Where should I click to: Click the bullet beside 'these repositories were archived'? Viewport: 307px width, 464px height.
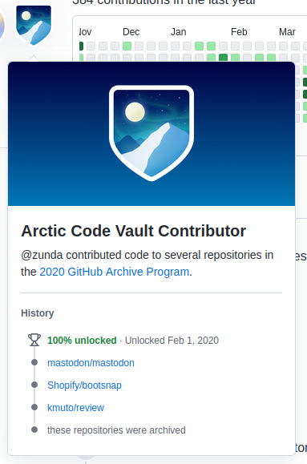(34, 430)
